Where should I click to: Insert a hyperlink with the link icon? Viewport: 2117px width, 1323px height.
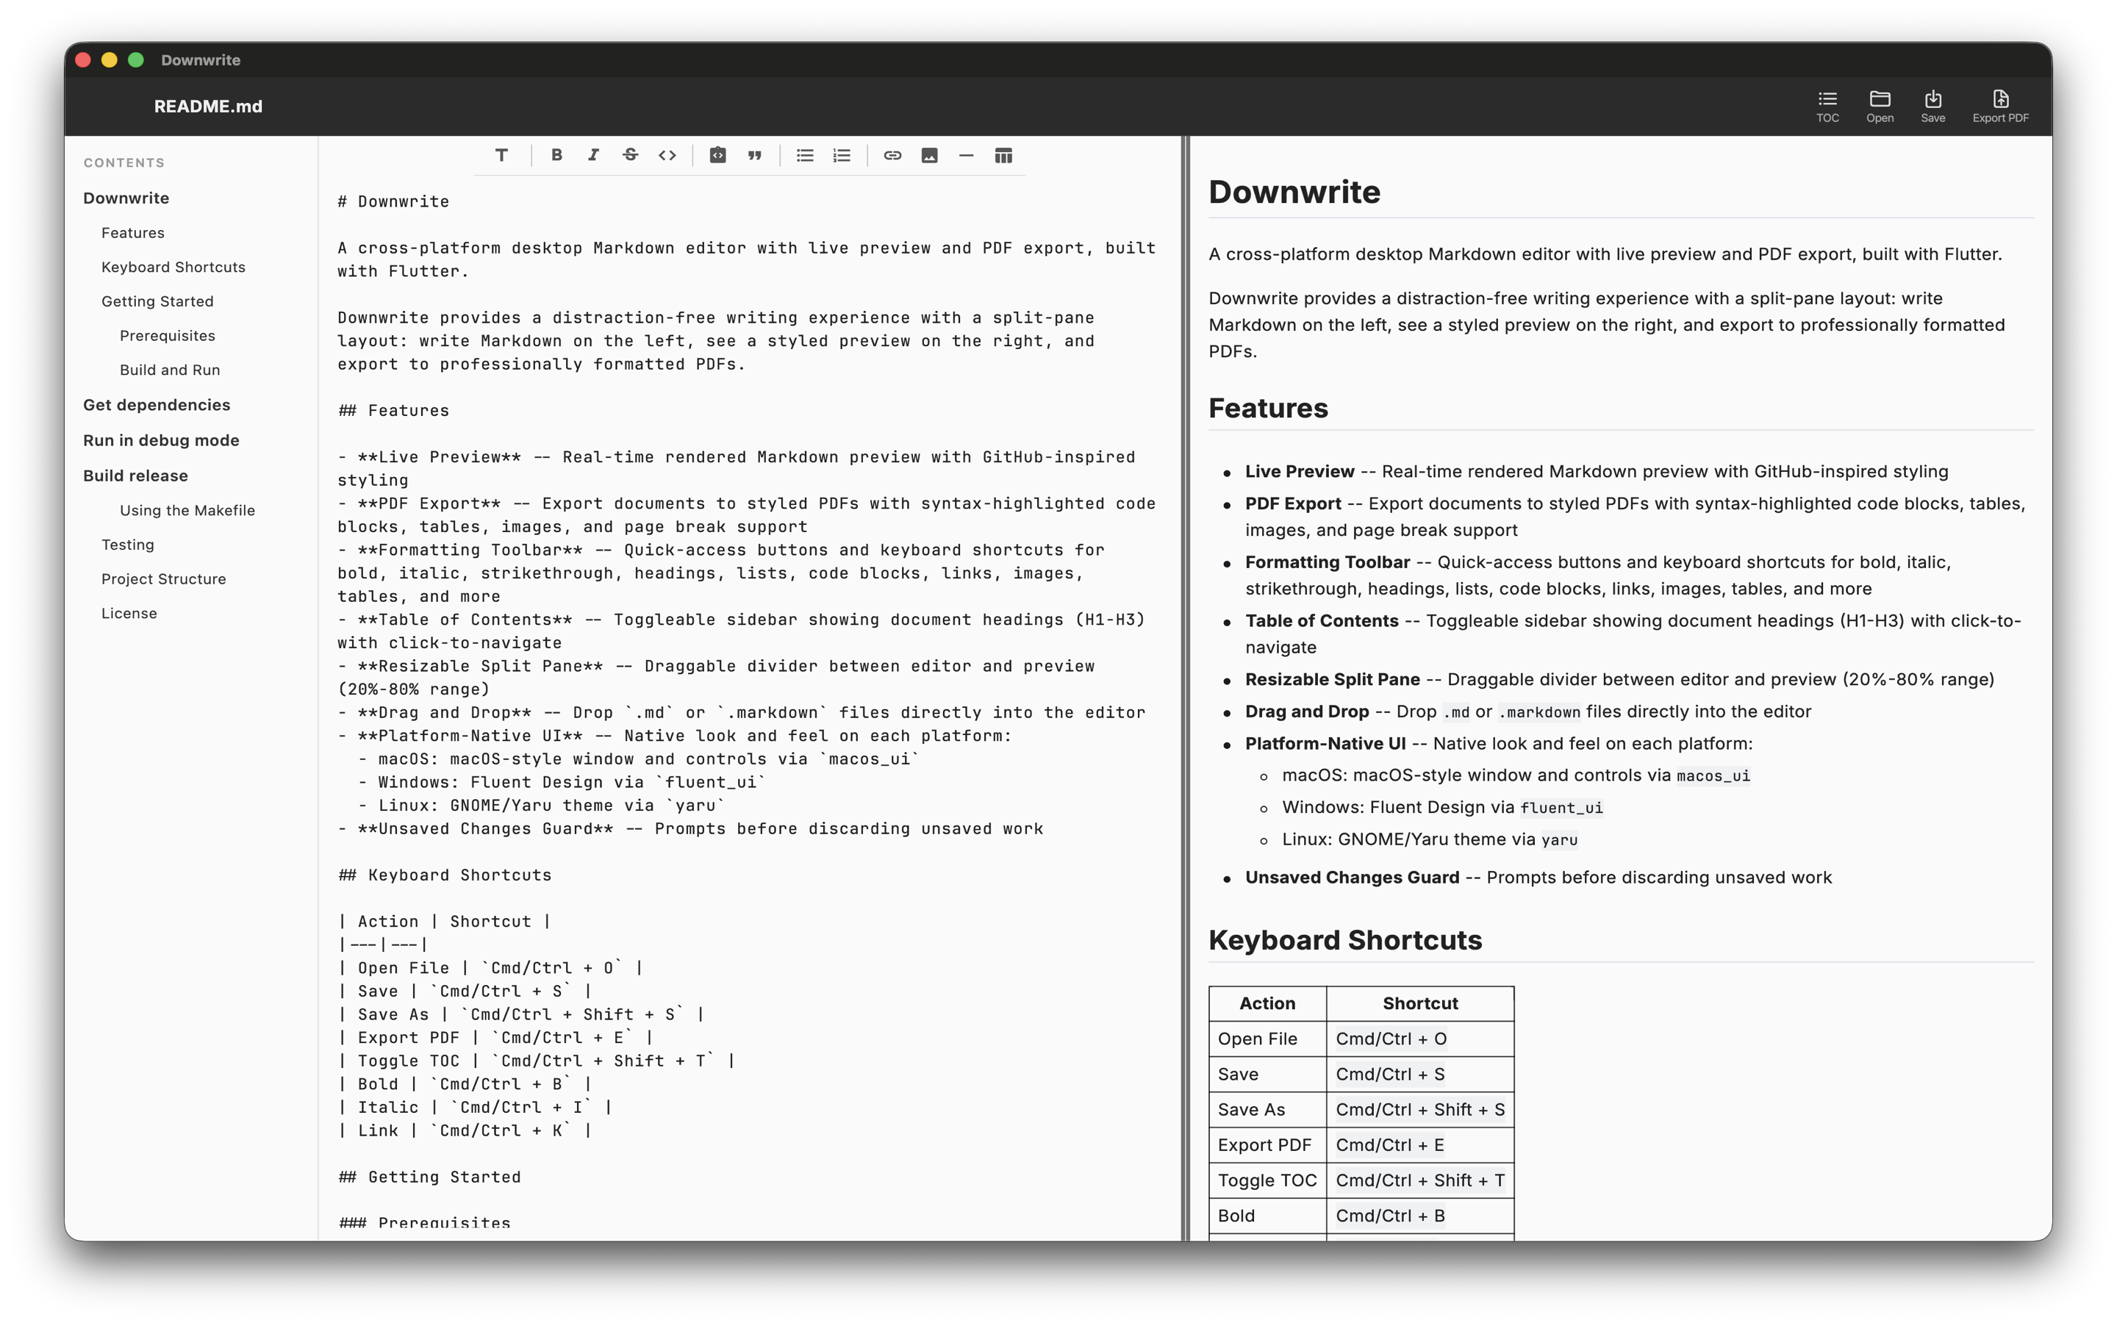pyautogui.click(x=892, y=155)
